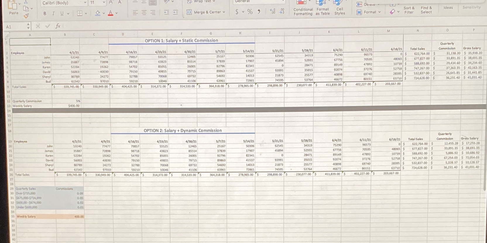487x243 pixels.
Task: Apply the Fill Color bucket
Action: [x=98, y=13]
